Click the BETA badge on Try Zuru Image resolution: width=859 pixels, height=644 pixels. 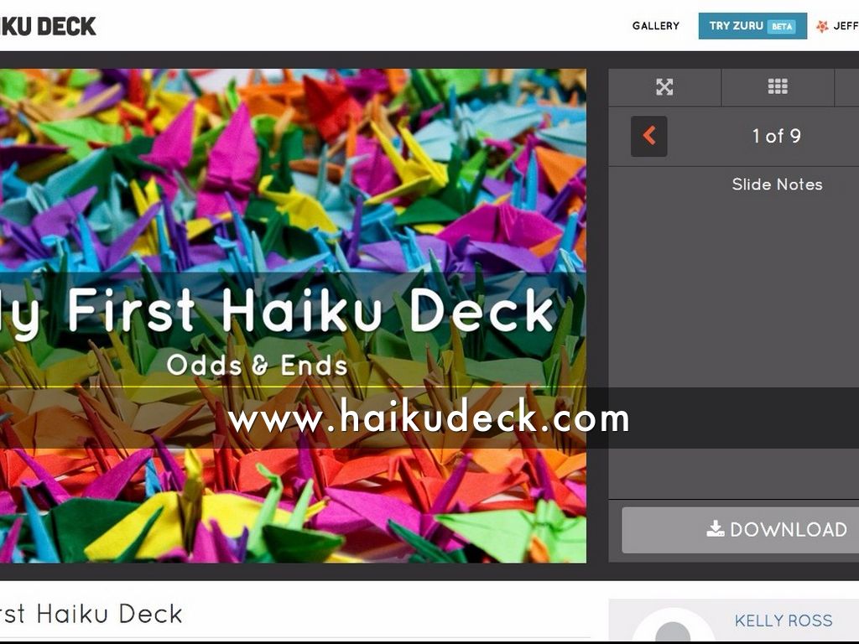[782, 26]
